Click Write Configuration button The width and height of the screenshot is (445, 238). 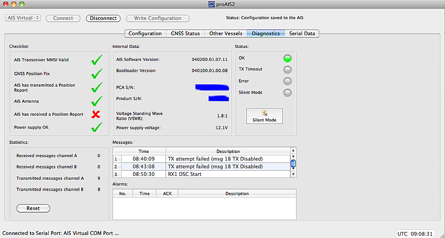[x=157, y=18]
